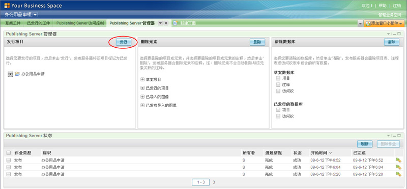
Task: Expand the 已发布导入的图像 tree node
Action: [142, 105]
